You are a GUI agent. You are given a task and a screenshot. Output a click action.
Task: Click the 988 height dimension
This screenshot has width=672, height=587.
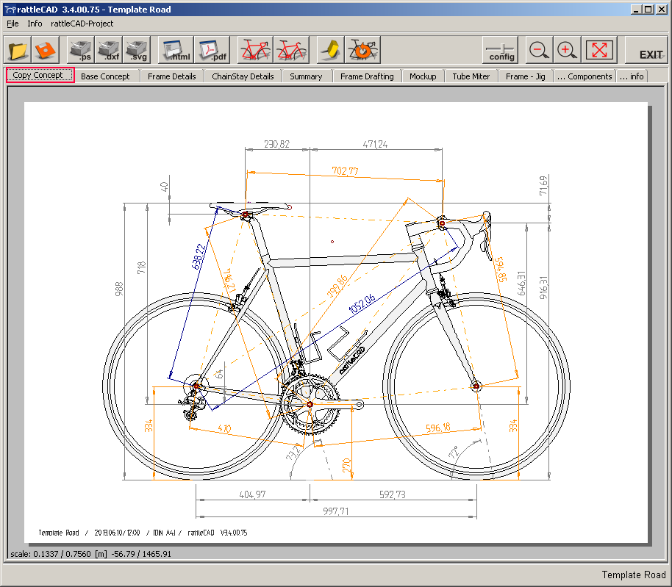119,289
